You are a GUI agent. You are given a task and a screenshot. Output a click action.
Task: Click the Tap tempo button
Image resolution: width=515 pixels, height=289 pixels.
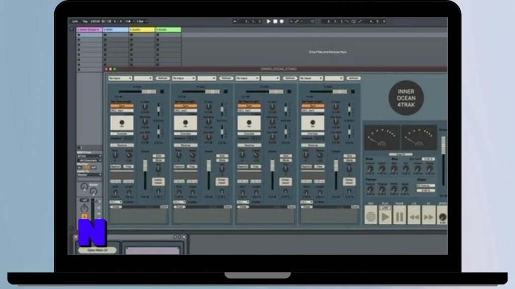(85, 21)
